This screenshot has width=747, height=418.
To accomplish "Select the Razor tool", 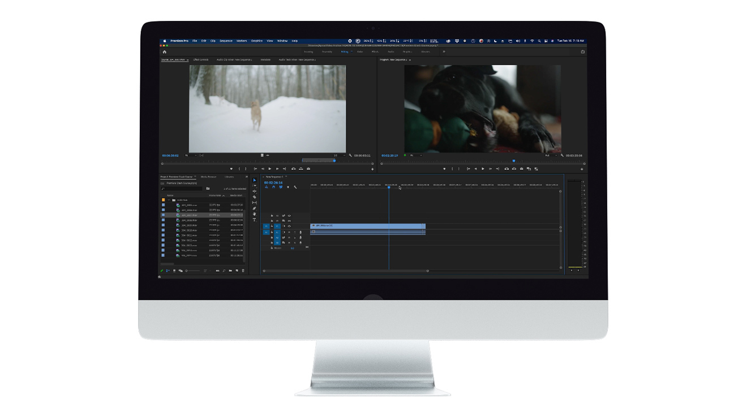I will 255,197.
